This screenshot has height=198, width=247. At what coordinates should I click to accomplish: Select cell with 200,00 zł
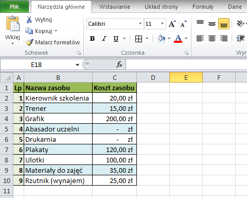click(x=114, y=119)
